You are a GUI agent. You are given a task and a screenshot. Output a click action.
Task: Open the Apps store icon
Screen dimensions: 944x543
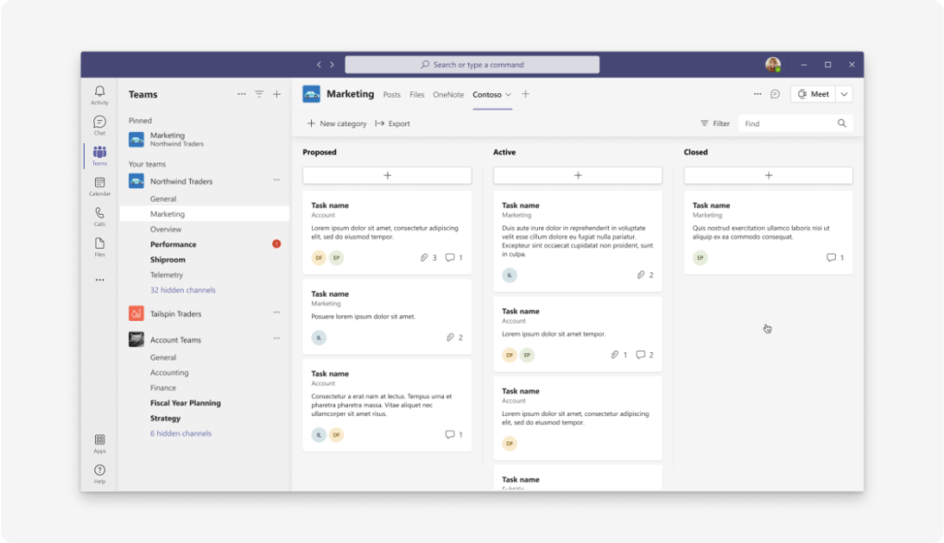coord(100,443)
